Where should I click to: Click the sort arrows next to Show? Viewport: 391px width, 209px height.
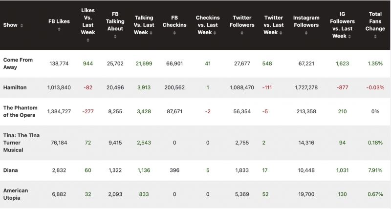22,25
